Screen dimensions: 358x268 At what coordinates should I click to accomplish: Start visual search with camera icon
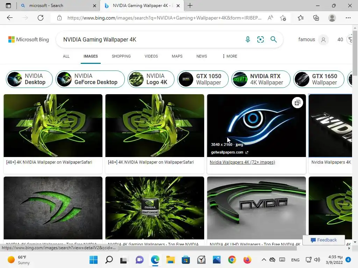click(x=260, y=39)
